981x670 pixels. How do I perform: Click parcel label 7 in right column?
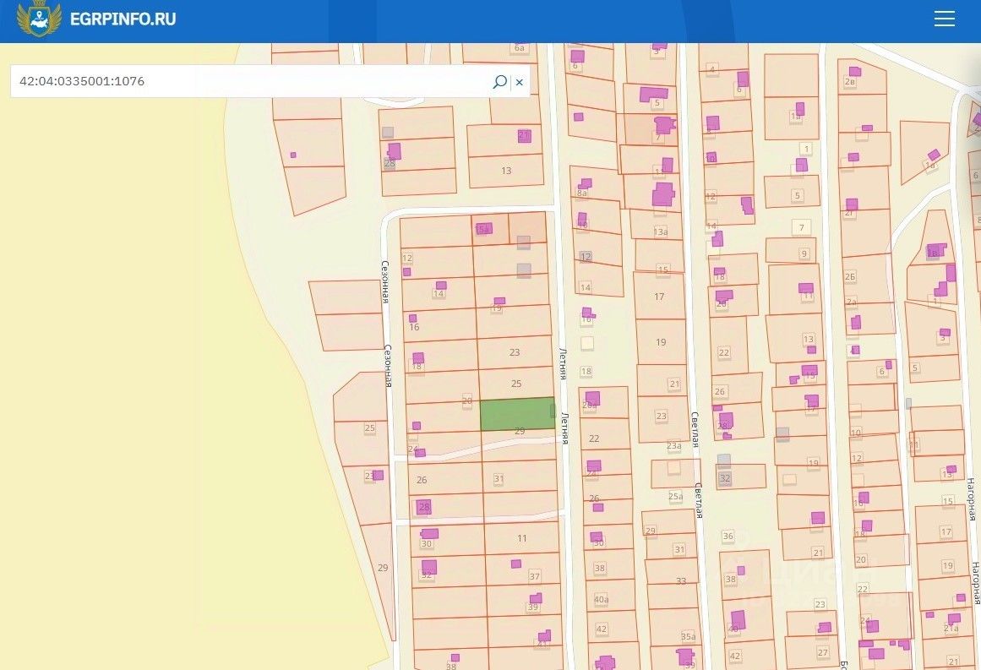tap(801, 228)
